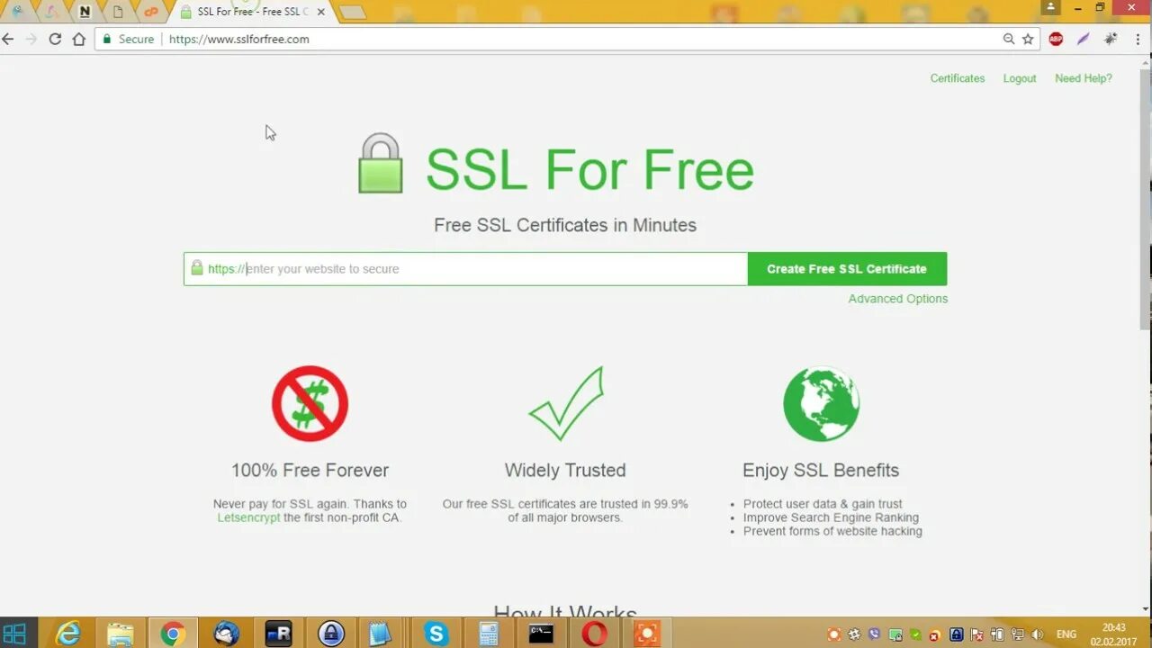Click the bug extension icon
The image size is (1152, 648).
[1111, 39]
